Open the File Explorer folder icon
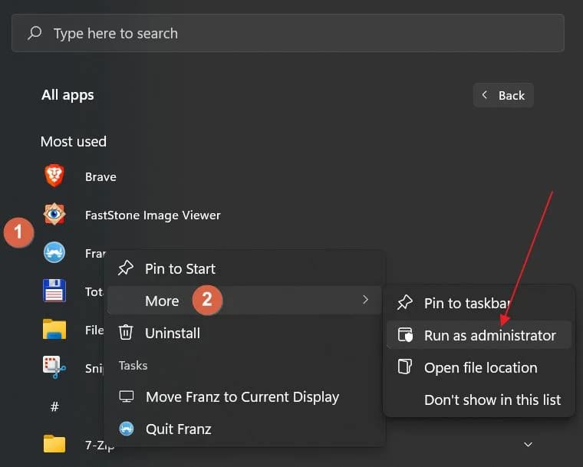 (54, 330)
